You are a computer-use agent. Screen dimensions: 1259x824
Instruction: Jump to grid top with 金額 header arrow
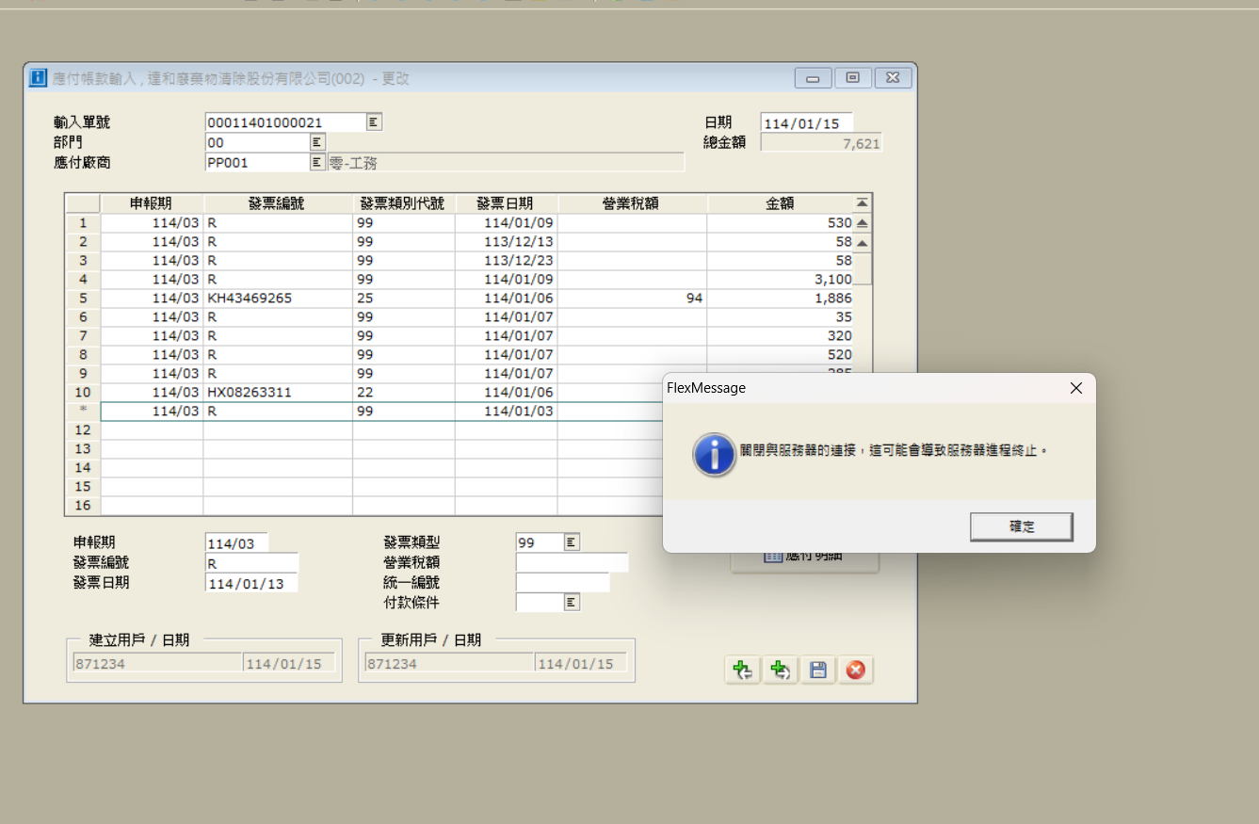point(862,203)
